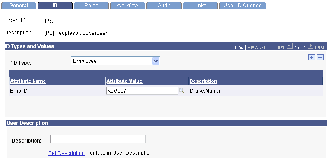The image size is (328, 158).
Task: Click the User Description section header
Action: pyautogui.click(x=27, y=123)
